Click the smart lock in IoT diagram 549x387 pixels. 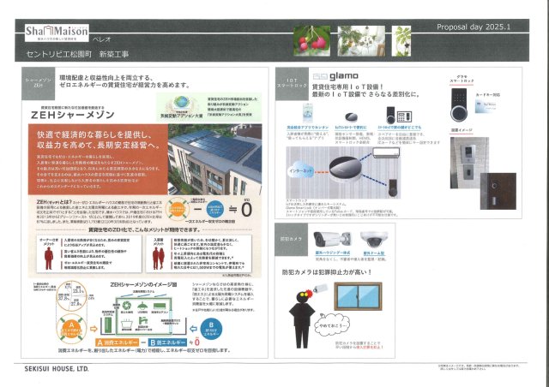tap(393, 188)
